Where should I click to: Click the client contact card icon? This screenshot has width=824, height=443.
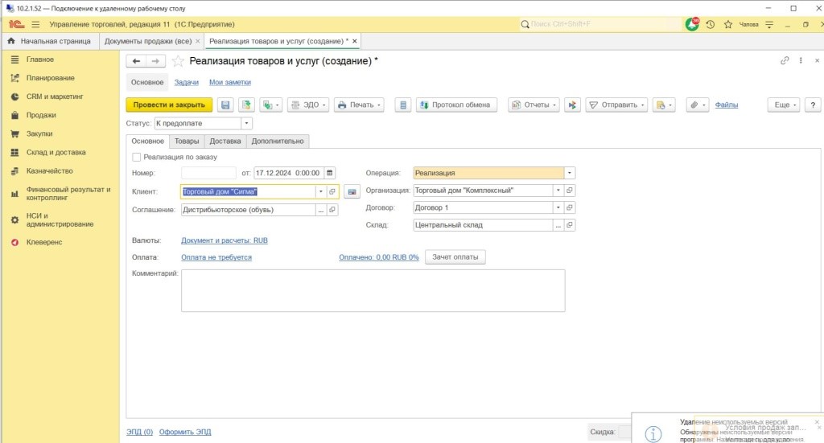[352, 191]
